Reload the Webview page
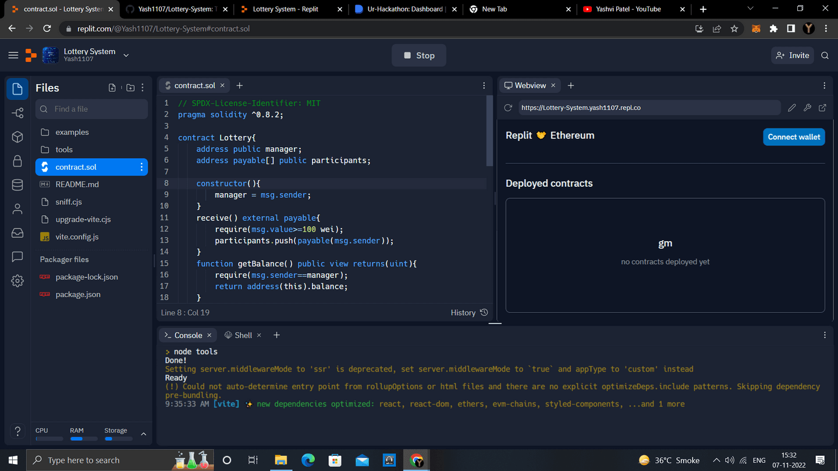 pyautogui.click(x=508, y=108)
